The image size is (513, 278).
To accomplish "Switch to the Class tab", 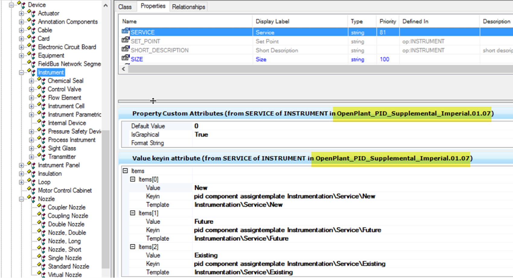I will (x=125, y=7).
